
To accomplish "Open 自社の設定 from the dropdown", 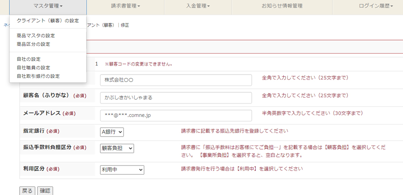I will (x=29, y=59).
